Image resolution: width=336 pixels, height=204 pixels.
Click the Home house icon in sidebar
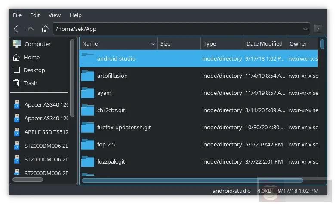click(16, 57)
